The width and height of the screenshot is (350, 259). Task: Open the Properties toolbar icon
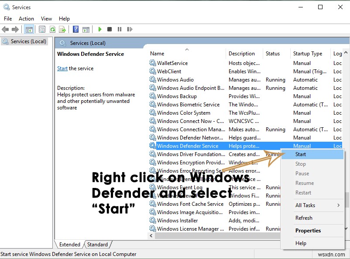click(41, 29)
